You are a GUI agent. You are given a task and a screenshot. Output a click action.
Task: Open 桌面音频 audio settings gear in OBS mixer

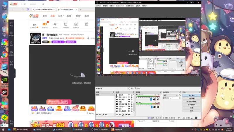[x=158, y=107]
